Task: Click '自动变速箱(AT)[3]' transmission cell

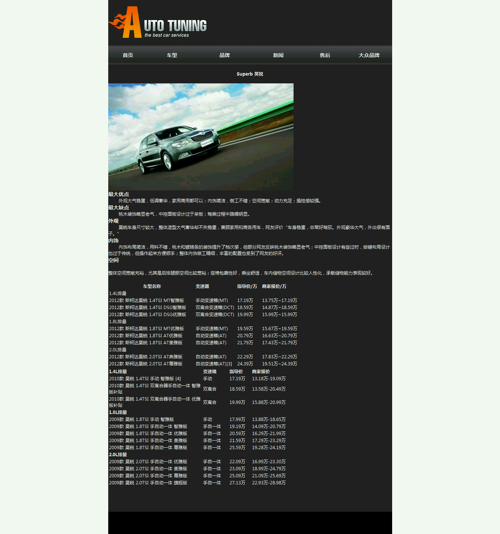Action: pyautogui.click(x=214, y=364)
